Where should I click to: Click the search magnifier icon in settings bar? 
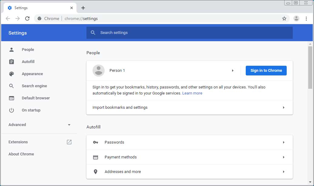point(93,33)
